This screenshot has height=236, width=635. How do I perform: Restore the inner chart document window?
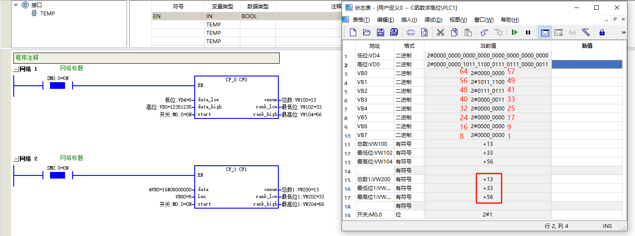615,19
